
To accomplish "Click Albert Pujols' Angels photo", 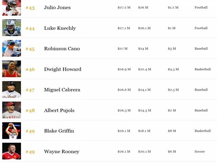I will click(x=12, y=110).
